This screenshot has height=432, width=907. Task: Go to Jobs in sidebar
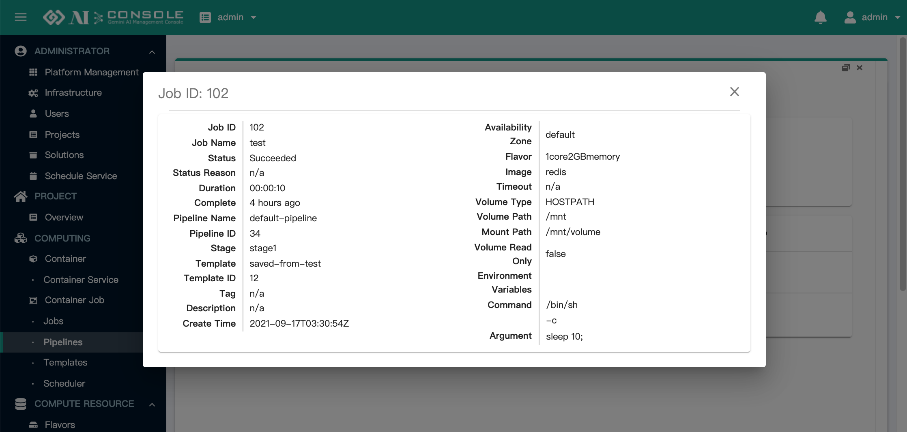point(53,321)
